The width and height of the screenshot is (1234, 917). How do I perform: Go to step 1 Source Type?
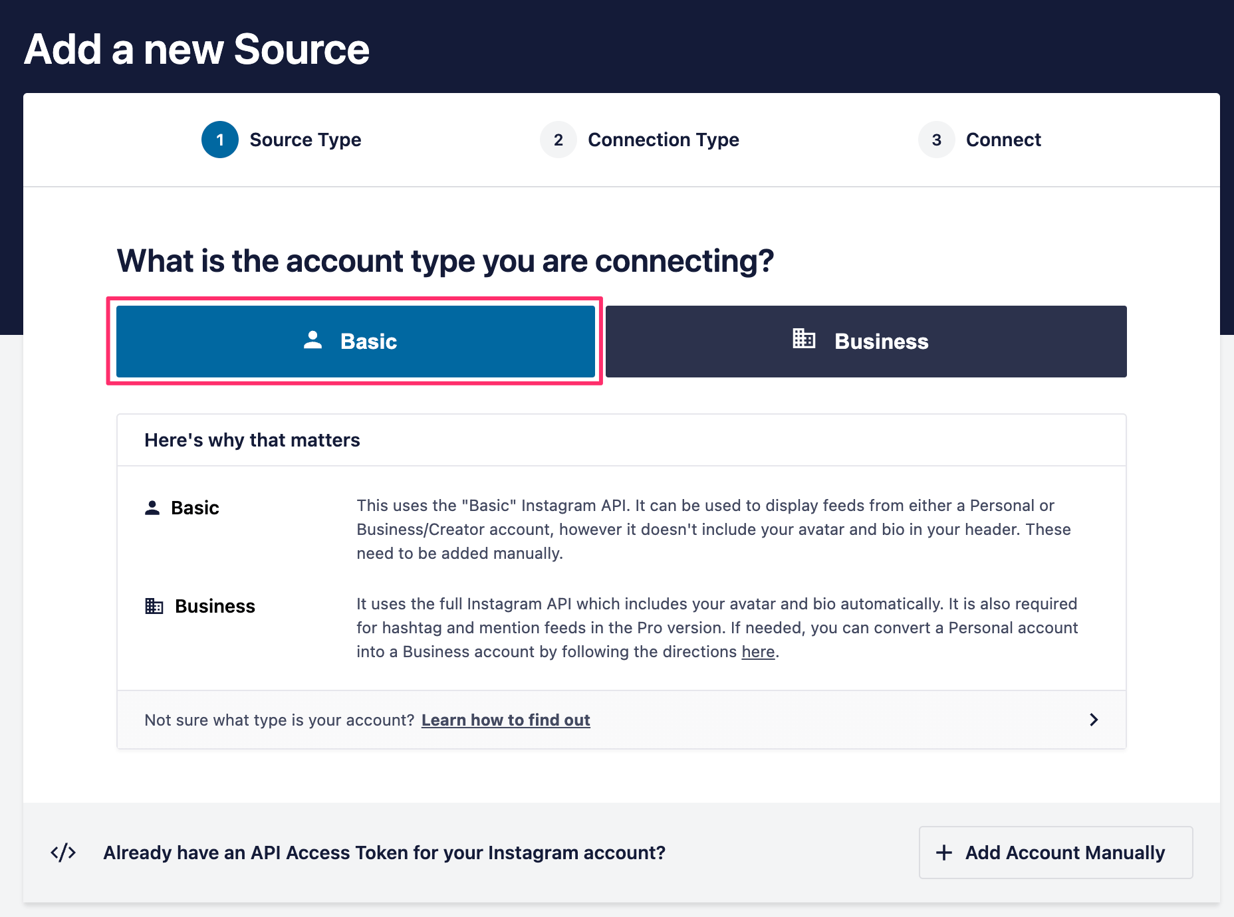tap(282, 140)
